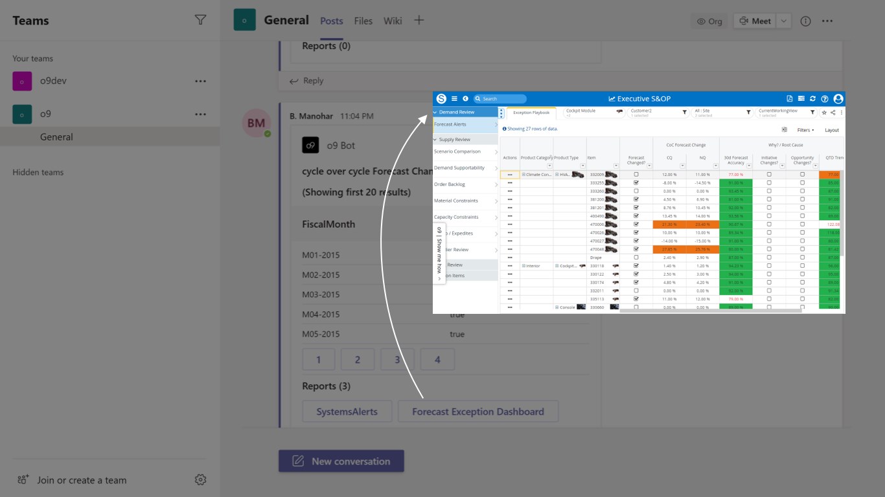885x497 pixels.
Task: Open the All : Site filter funnel
Action: point(748,113)
